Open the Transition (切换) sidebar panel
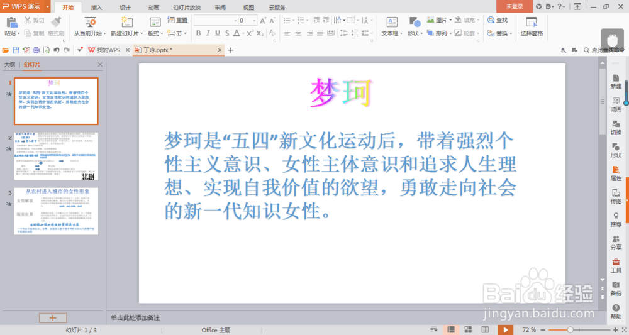The width and height of the screenshot is (629, 335). pyautogui.click(x=616, y=128)
